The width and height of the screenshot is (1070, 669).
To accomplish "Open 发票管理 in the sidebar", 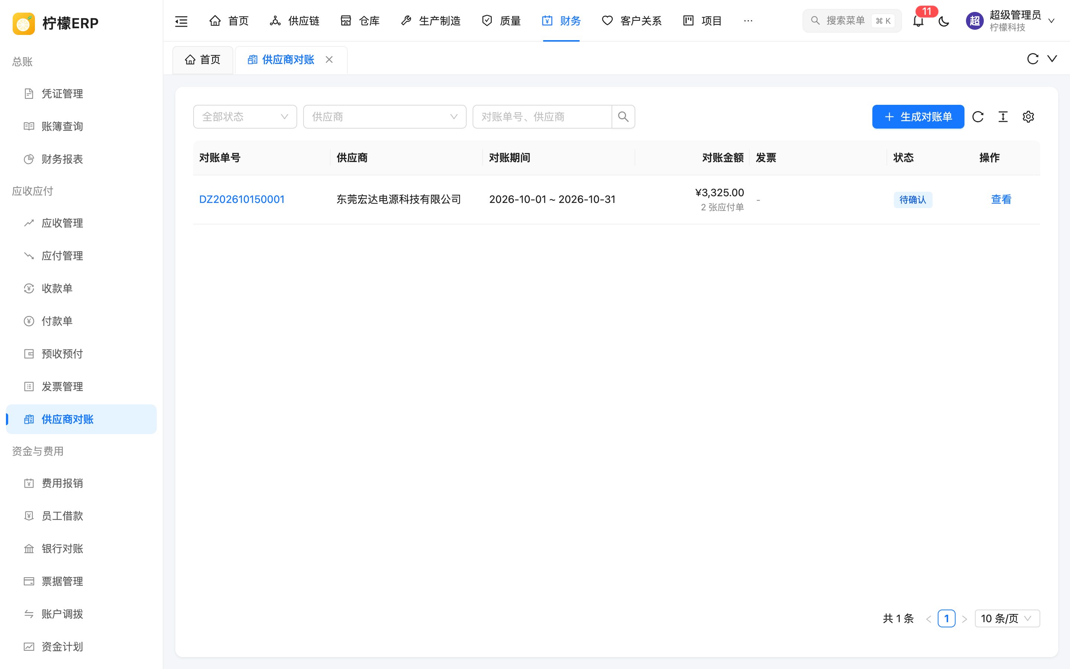I will [x=81, y=387].
